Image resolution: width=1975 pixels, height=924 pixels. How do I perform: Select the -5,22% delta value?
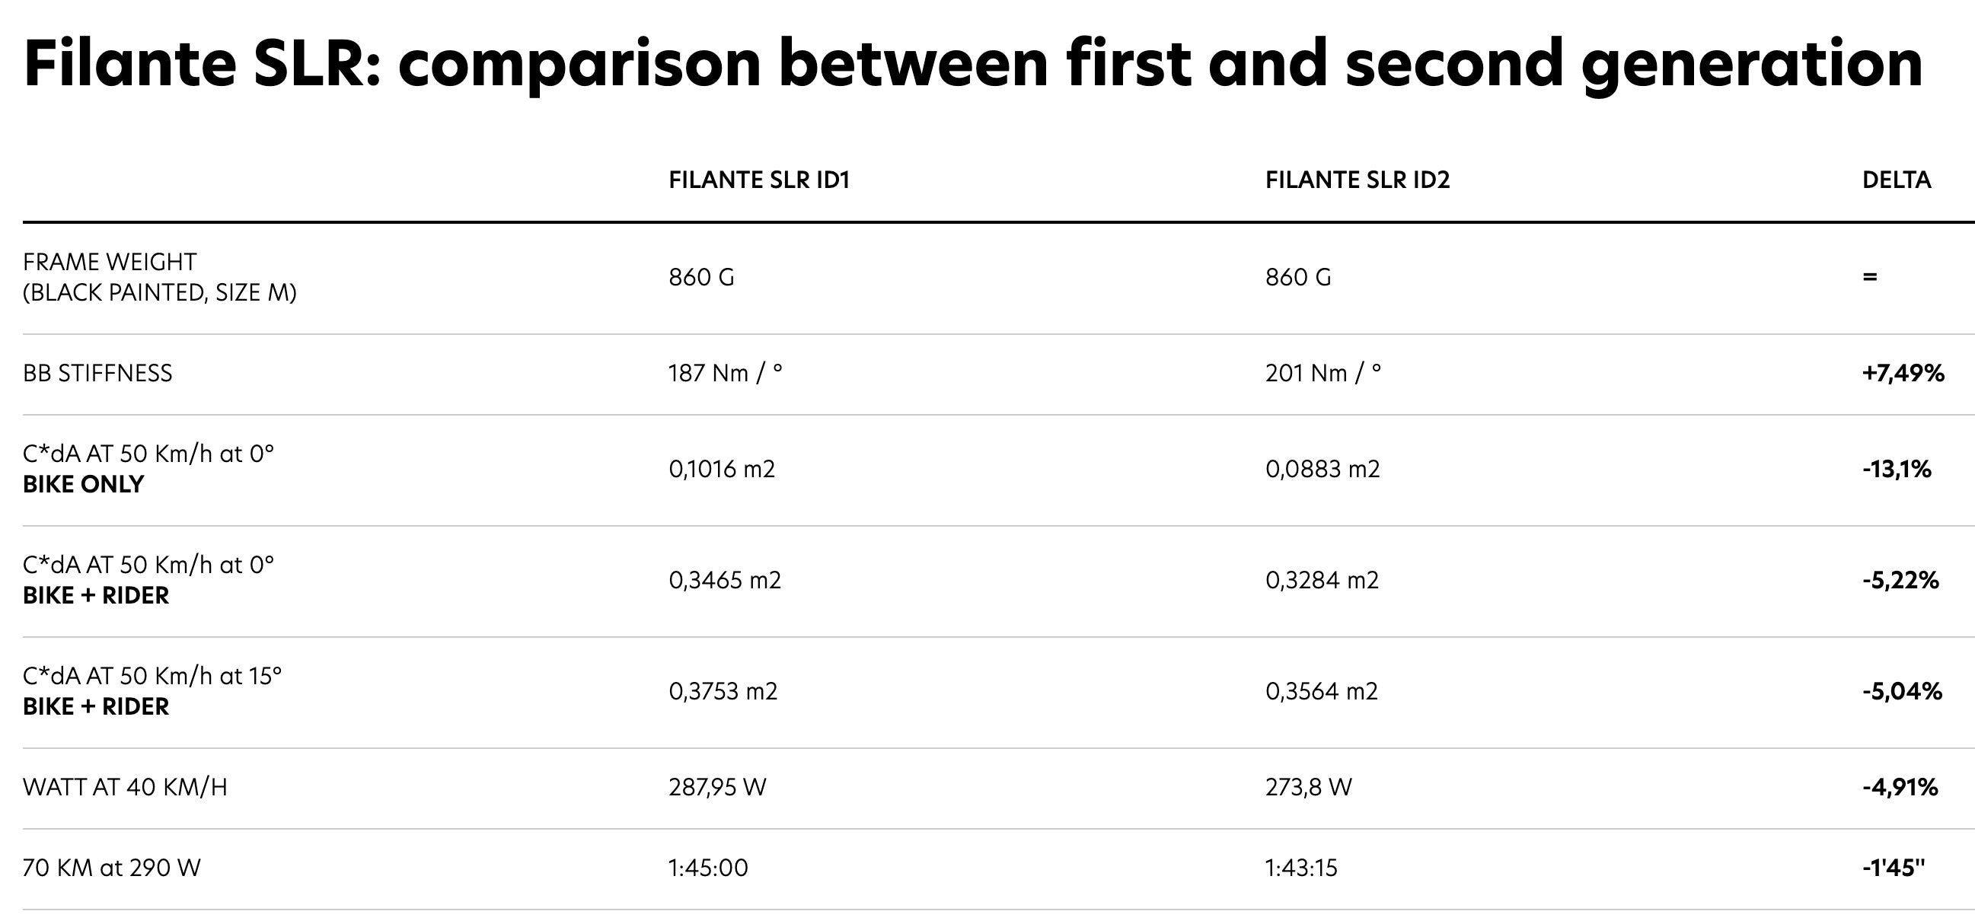pyautogui.click(x=1900, y=580)
